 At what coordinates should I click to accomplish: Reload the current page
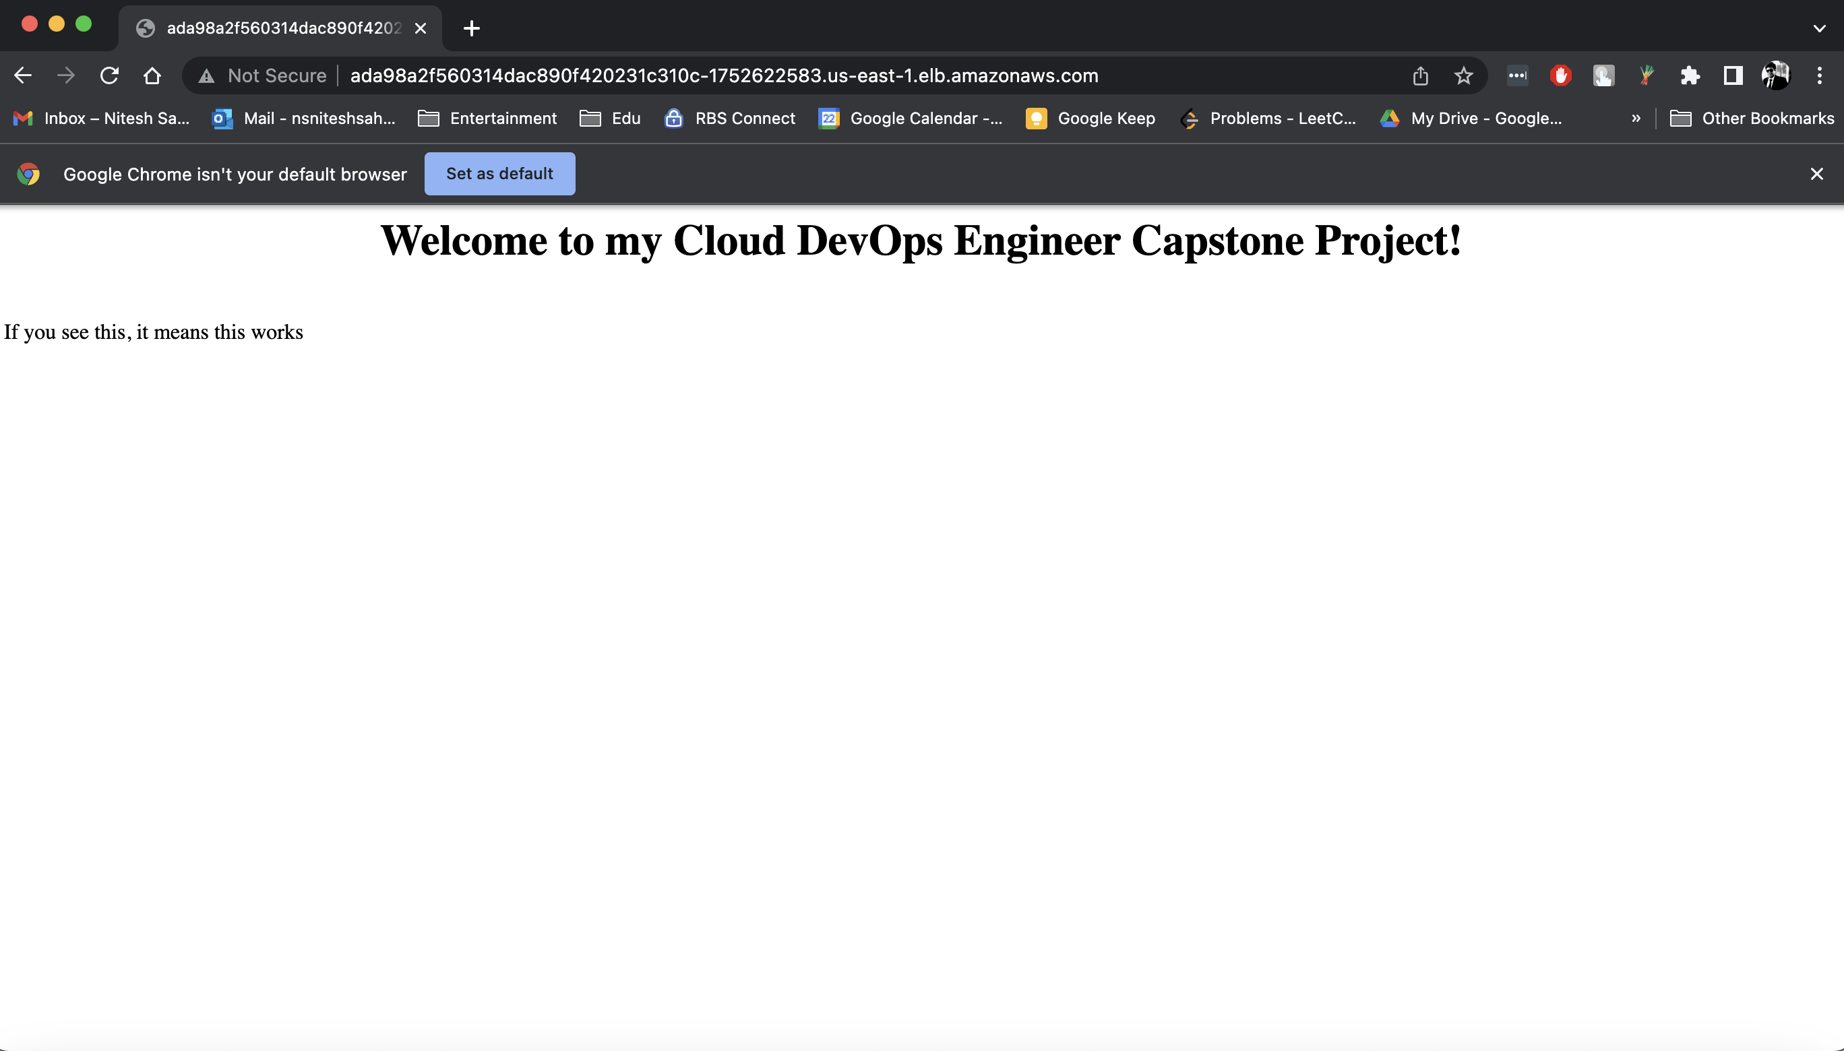coord(109,75)
